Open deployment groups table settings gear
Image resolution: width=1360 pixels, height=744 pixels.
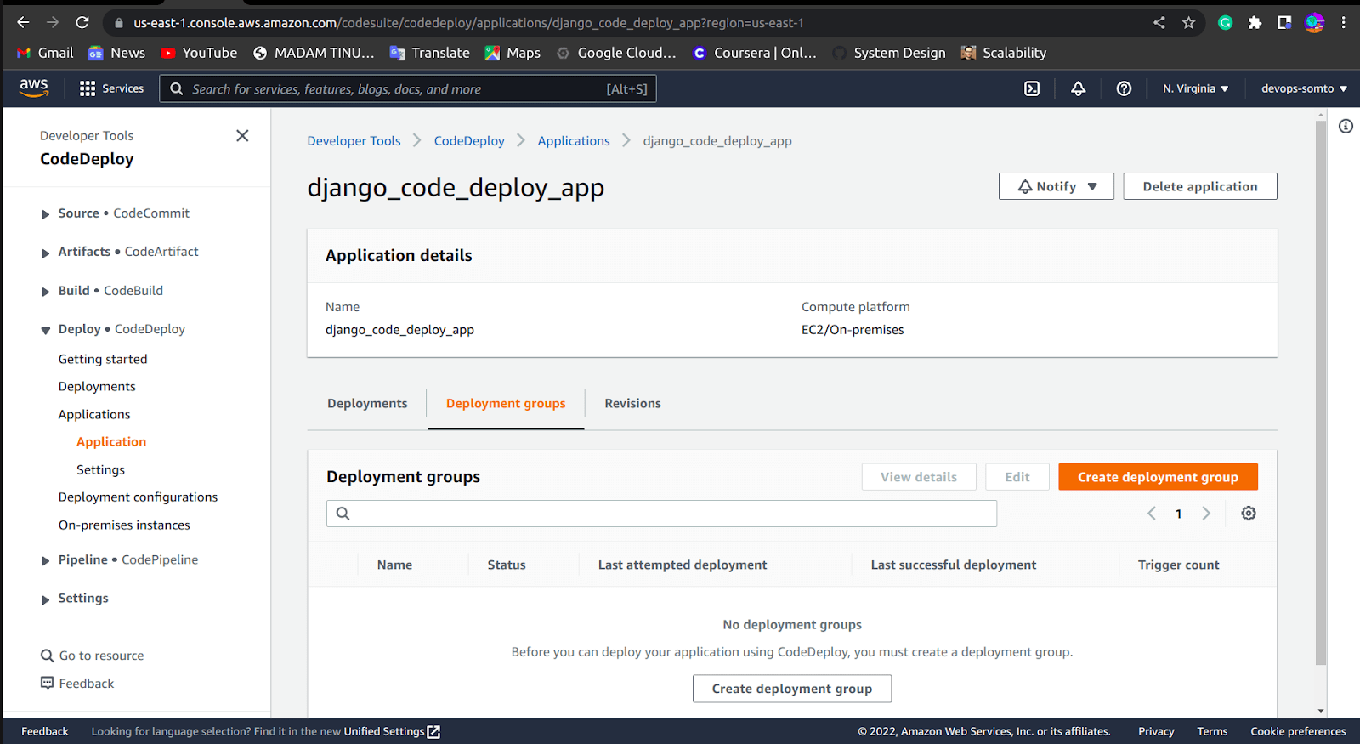click(x=1248, y=514)
